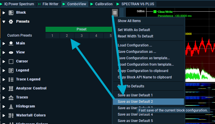
Task: Click the View eye icon
Action: (11, 53)
